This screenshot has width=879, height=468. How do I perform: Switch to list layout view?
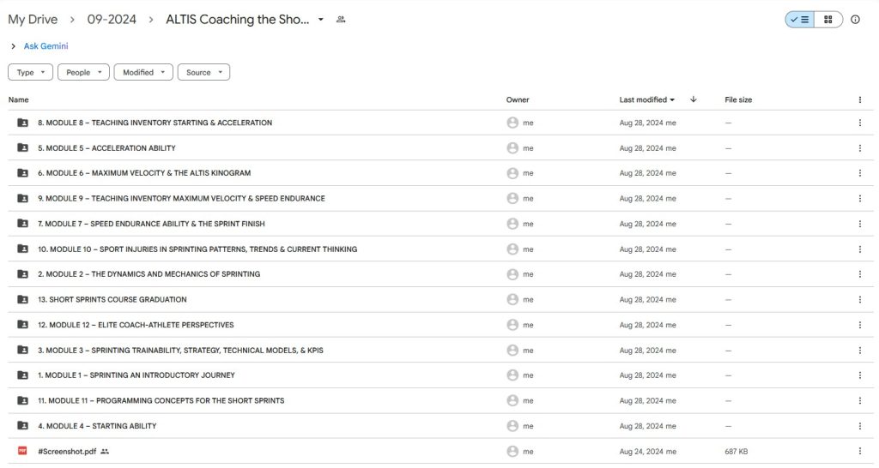click(799, 20)
